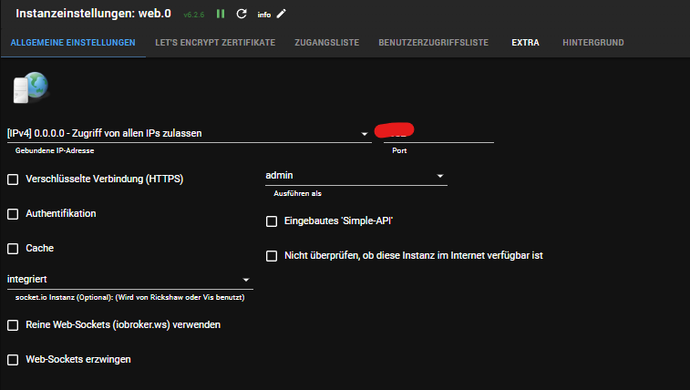Toggle the Authentifikation checkbox

pos(13,214)
